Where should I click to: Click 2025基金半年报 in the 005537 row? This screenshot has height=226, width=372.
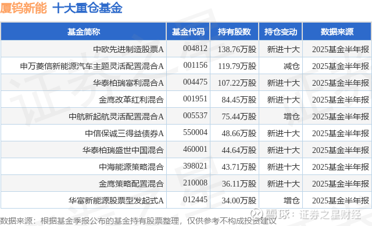pyautogui.click(x=341, y=116)
